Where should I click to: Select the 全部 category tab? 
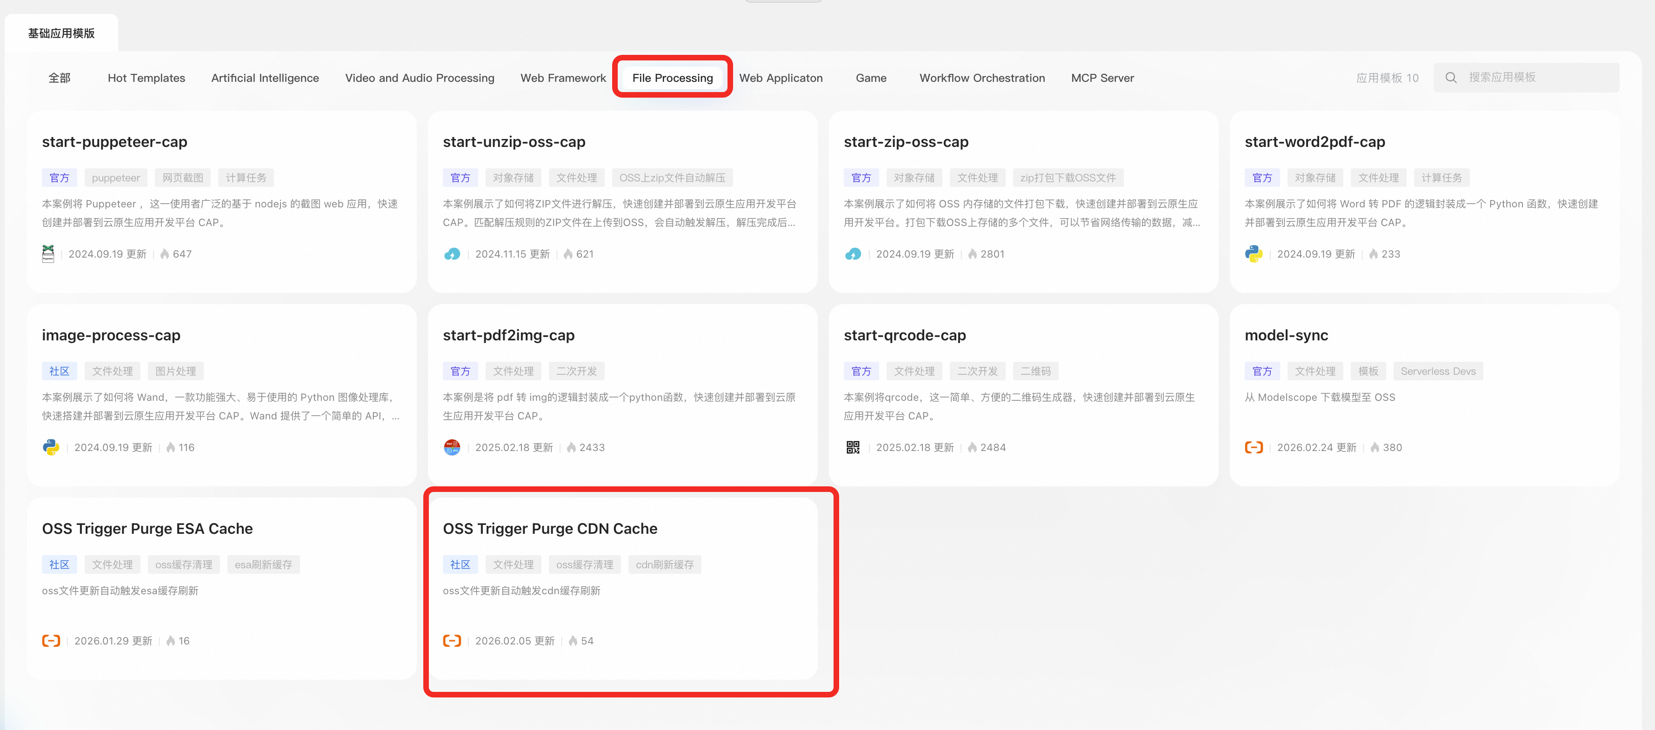(x=59, y=78)
